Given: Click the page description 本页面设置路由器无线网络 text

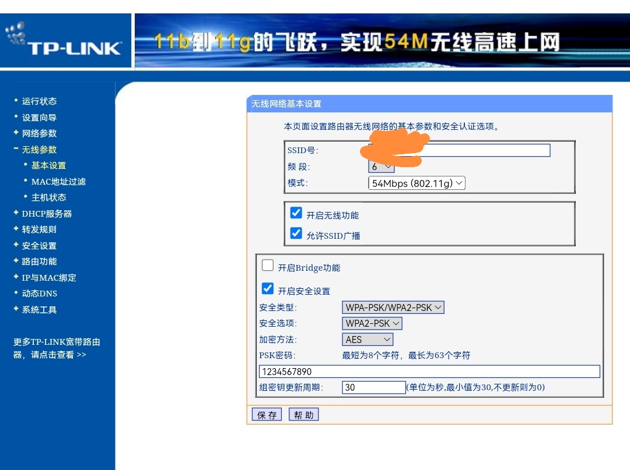Looking at the screenshot, I should pyautogui.click(x=392, y=127).
